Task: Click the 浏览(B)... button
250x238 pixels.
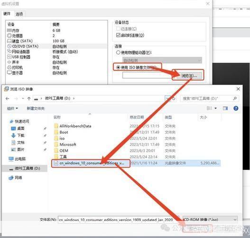Action: pos(189,76)
